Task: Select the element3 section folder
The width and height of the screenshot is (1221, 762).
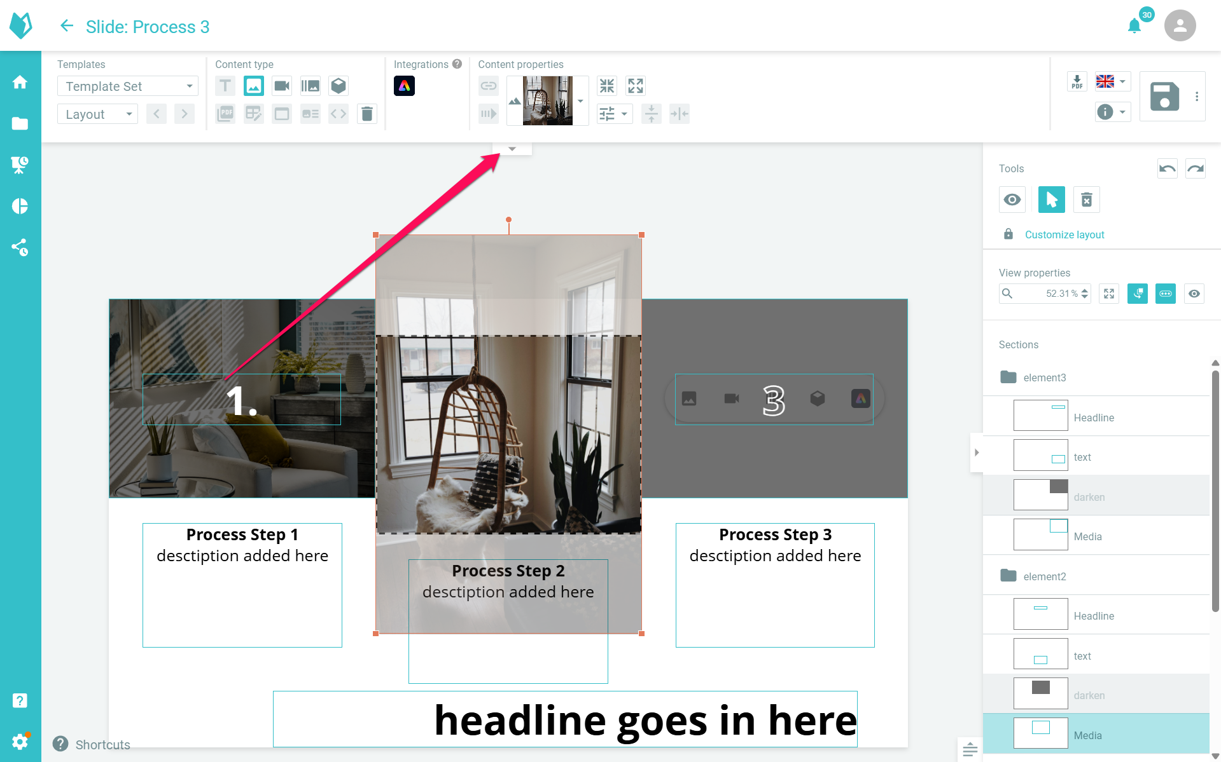Action: click(1044, 378)
